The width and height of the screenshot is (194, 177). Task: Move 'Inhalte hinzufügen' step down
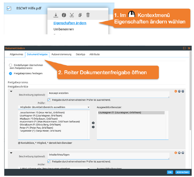(x=183, y=153)
